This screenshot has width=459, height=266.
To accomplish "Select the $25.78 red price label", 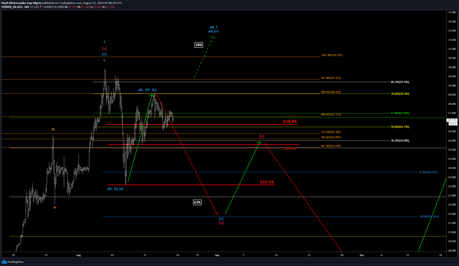I will (290, 149).
